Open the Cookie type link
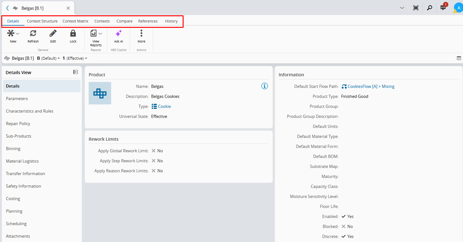 pyautogui.click(x=161, y=106)
